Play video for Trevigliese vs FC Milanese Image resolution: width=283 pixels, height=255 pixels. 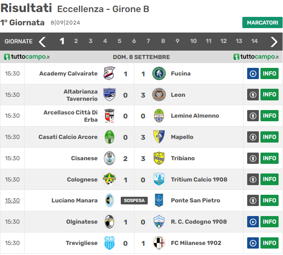click(253, 243)
